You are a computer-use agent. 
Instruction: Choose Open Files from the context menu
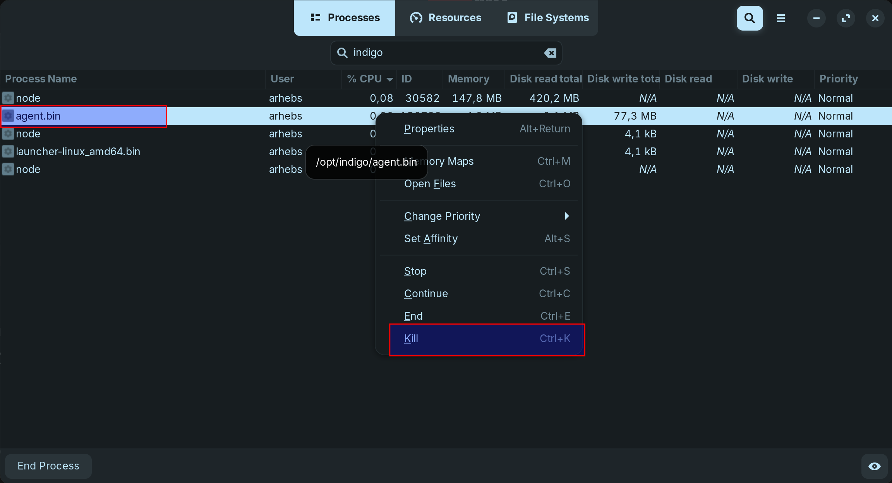pyautogui.click(x=479, y=184)
